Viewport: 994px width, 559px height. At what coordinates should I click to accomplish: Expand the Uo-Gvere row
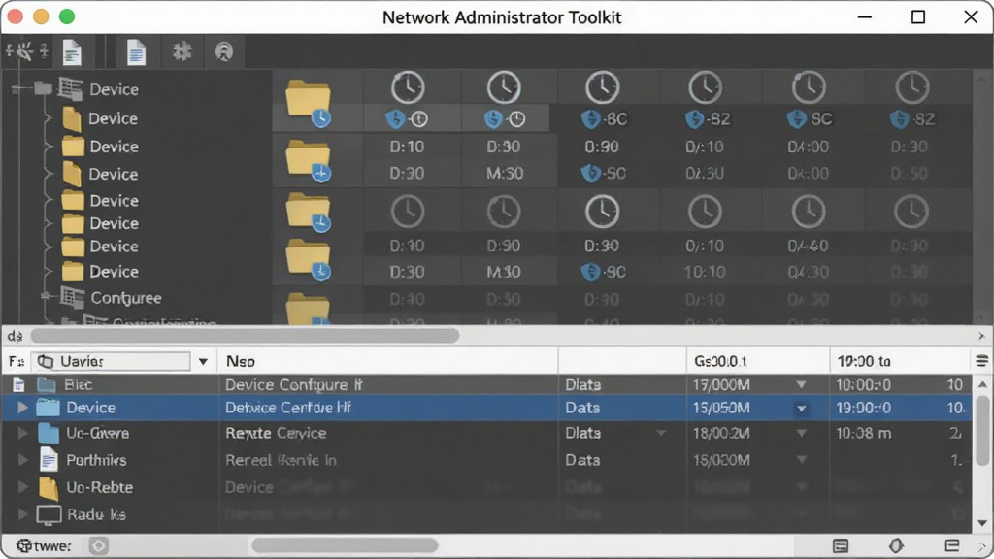(23, 433)
